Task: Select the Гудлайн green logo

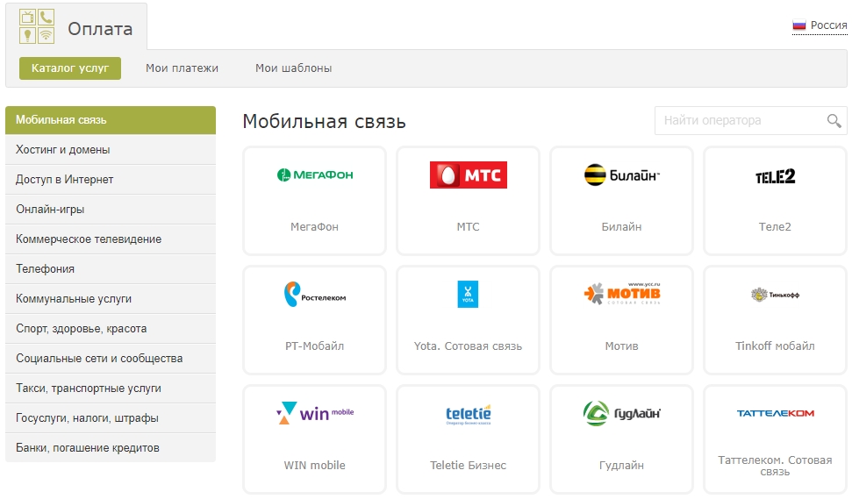Action: tap(621, 413)
